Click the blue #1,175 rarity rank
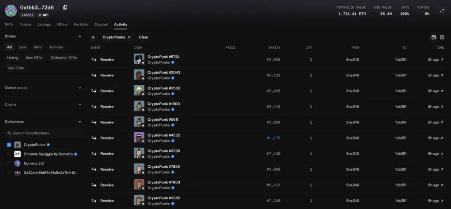Image resolution: width=451 pixels, height=209 pixels. [x=273, y=138]
